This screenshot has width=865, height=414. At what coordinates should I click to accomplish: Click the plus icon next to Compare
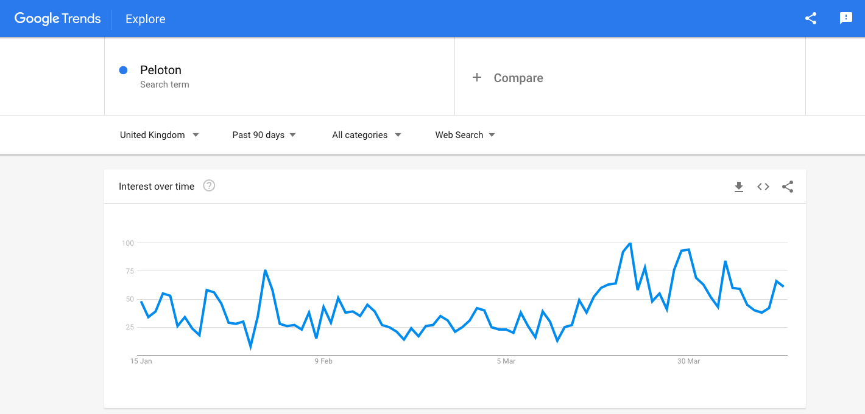477,77
